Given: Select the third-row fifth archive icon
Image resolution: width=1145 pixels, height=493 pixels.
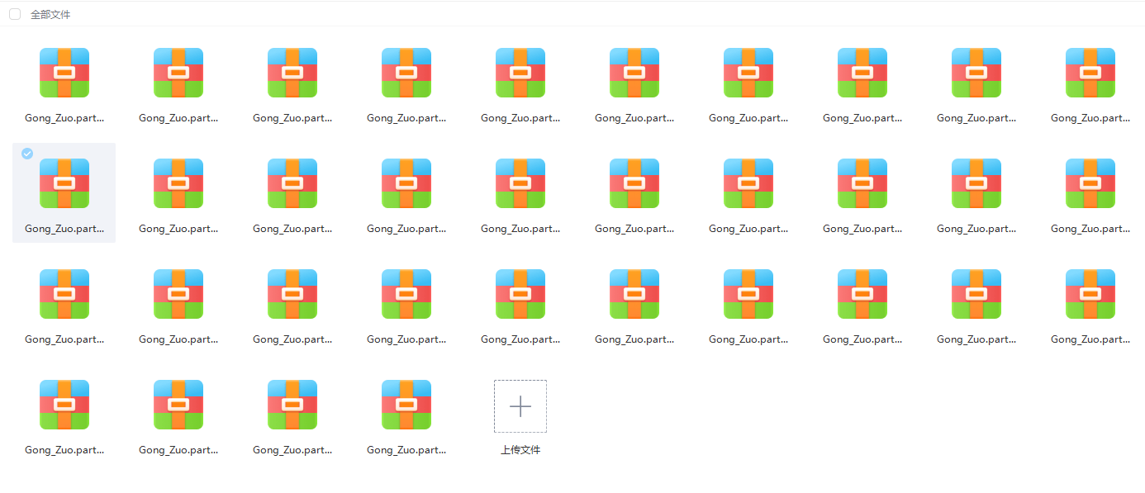Looking at the screenshot, I should pyautogui.click(x=520, y=294).
